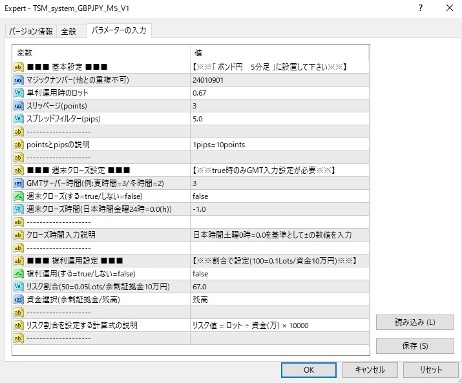Click the enum icon beside 資金選択
462x383 pixels.
point(19,299)
